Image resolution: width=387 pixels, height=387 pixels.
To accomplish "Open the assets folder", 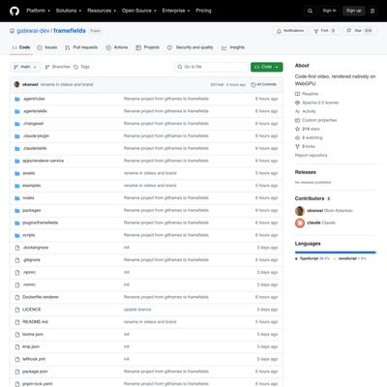I will tap(29, 173).
